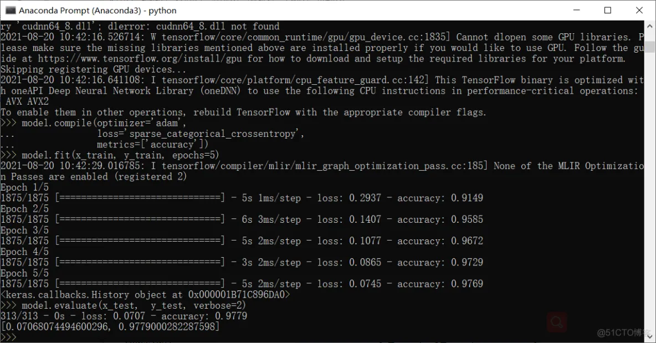The height and width of the screenshot is (343, 656).
Task: Click the Epoch 5 progress bar
Action: point(140,284)
